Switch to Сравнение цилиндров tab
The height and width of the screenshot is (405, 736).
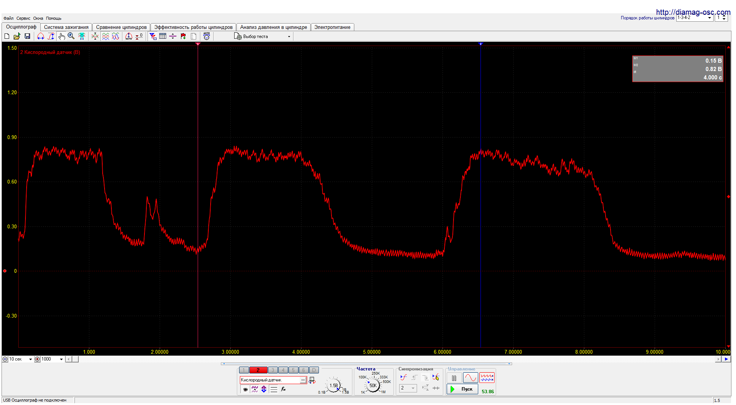point(121,27)
